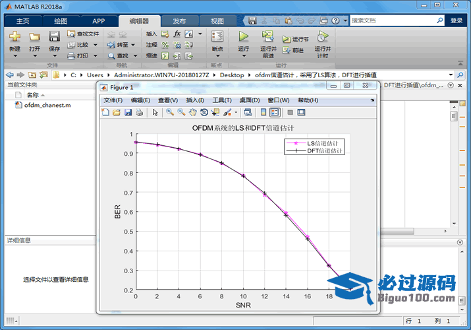Image resolution: width=471 pixels, height=330 pixels.
Task: Click Rotate 3D tool in Figure toolbar
Action: [x=204, y=112]
